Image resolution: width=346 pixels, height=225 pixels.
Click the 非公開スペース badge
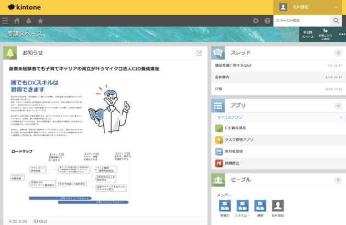point(308,34)
